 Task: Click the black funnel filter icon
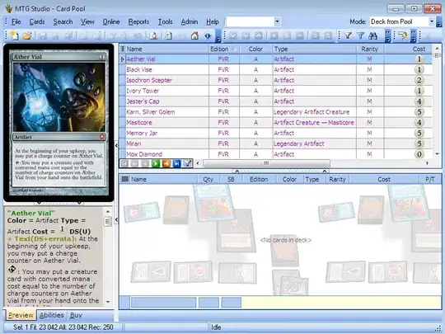click(348, 35)
